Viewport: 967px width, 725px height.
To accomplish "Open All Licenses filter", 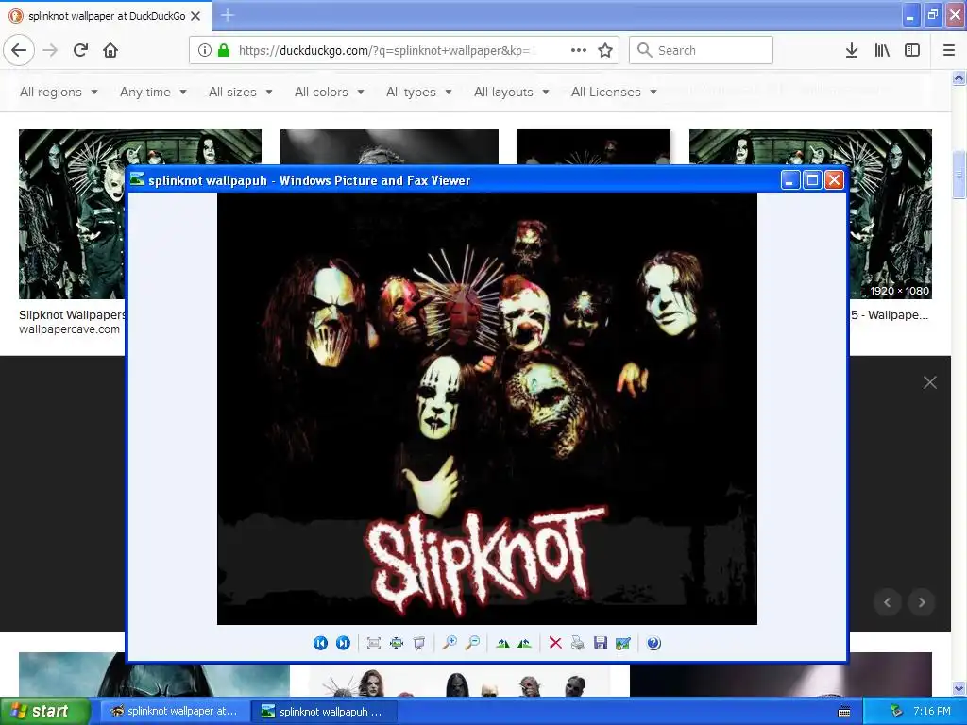I will click(x=614, y=92).
